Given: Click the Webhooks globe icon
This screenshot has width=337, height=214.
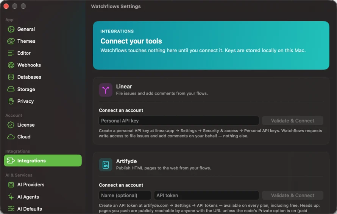Looking at the screenshot, I should pos(11,65).
